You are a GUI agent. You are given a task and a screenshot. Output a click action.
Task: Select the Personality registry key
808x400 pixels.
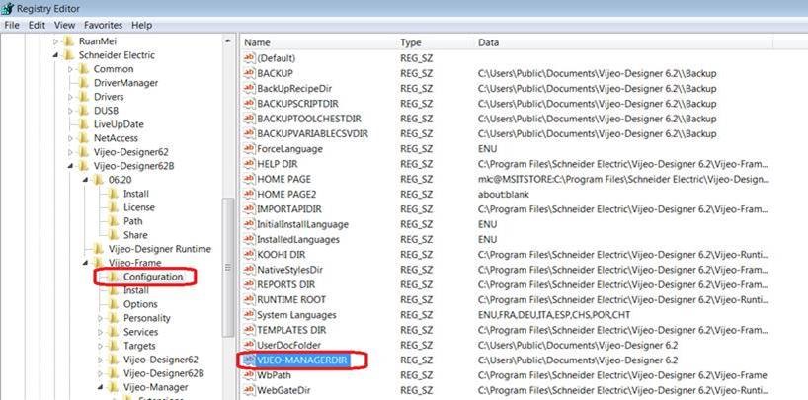147,318
